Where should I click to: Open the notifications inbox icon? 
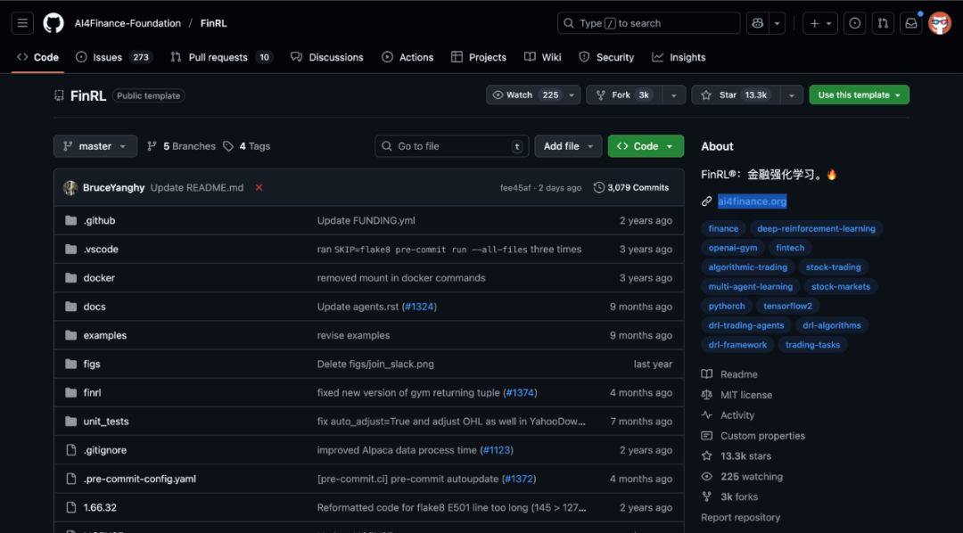click(910, 23)
